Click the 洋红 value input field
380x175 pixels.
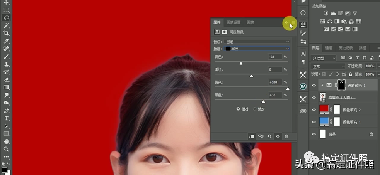[x=275, y=69]
